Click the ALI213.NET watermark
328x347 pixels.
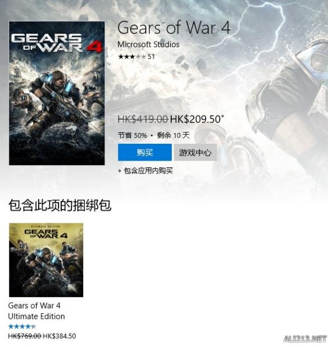click(x=305, y=339)
